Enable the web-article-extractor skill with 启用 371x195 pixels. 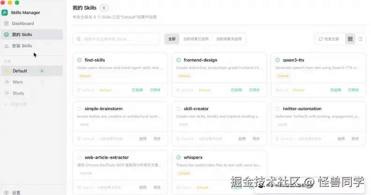tap(143, 188)
